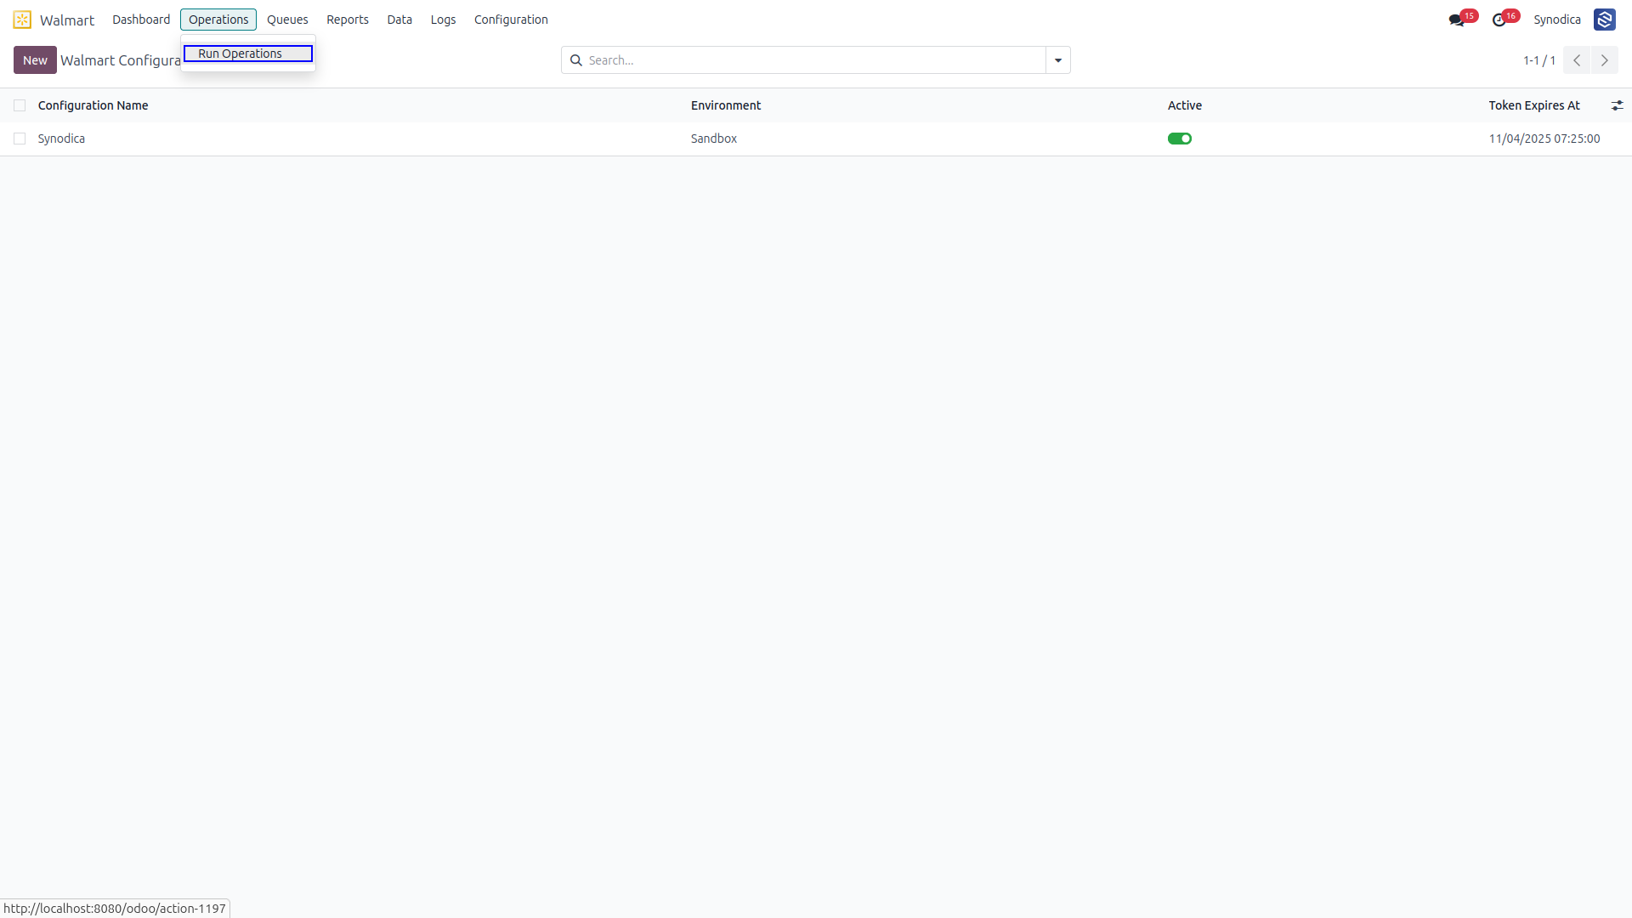Click into the Search input field
This screenshot has width=1632, height=918.
[814, 60]
